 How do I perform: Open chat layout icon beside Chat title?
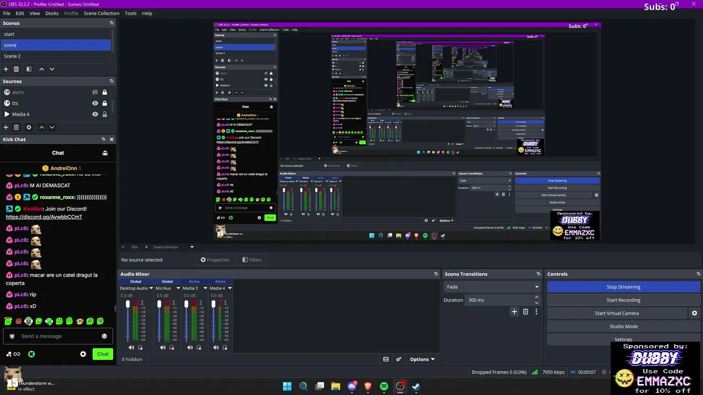pos(104,154)
